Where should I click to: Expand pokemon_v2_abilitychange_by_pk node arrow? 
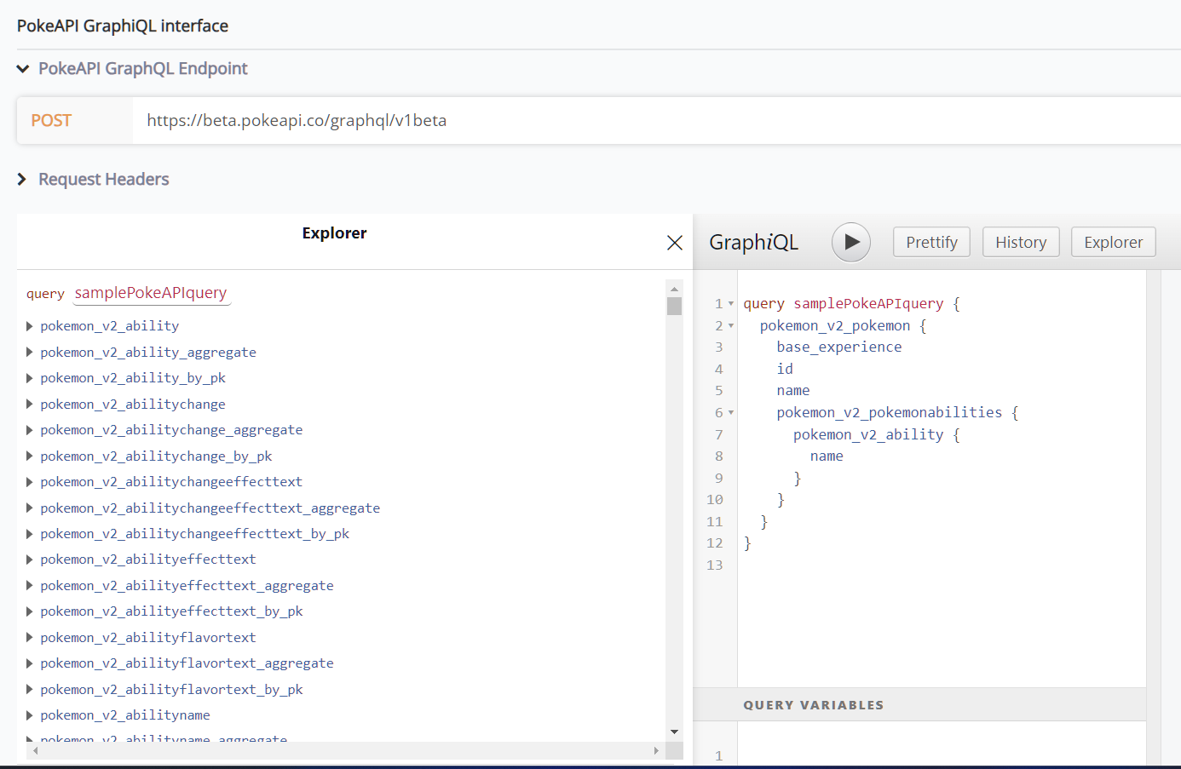tap(30, 456)
